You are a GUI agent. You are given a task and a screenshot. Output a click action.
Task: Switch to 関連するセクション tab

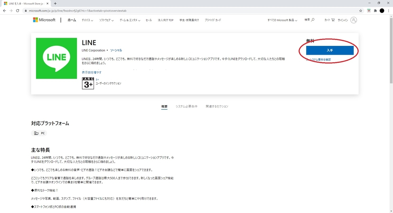pos(217,106)
